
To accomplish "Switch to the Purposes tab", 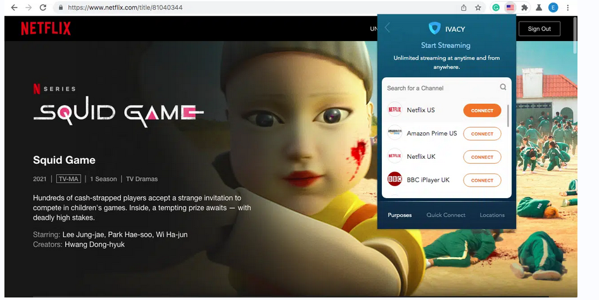I will (x=400, y=215).
